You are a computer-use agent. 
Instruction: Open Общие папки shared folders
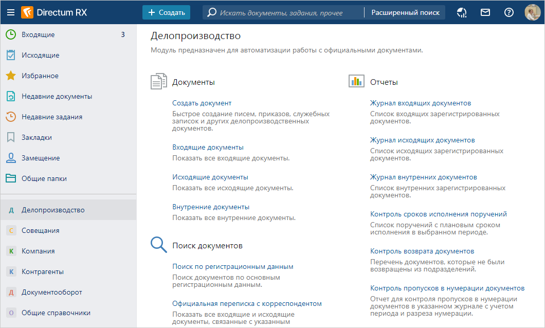[x=44, y=179]
